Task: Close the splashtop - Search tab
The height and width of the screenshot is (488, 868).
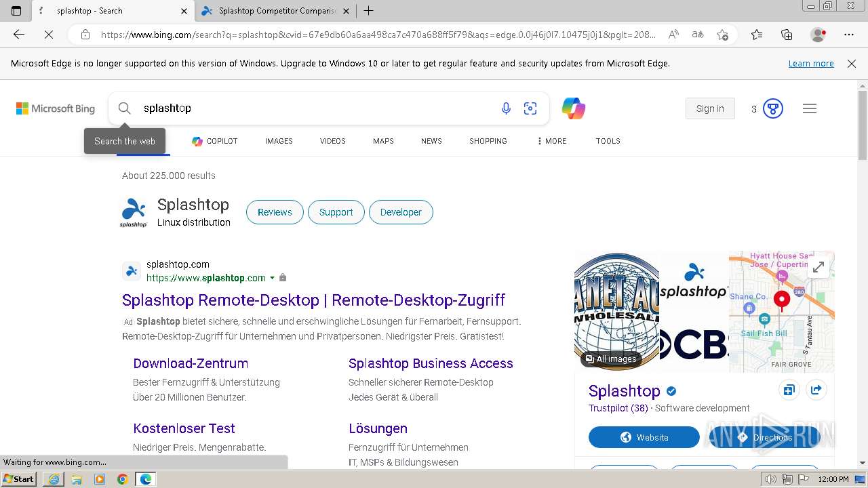Action: pos(184,11)
